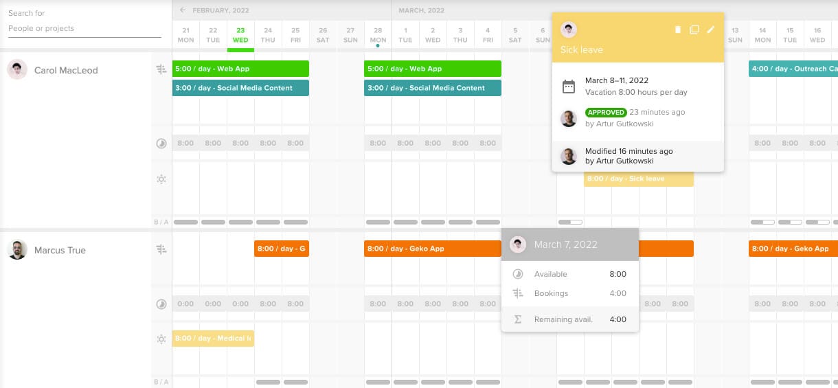Open Marcus's 8:00 / day Medical leave bar

click(213, 339)
